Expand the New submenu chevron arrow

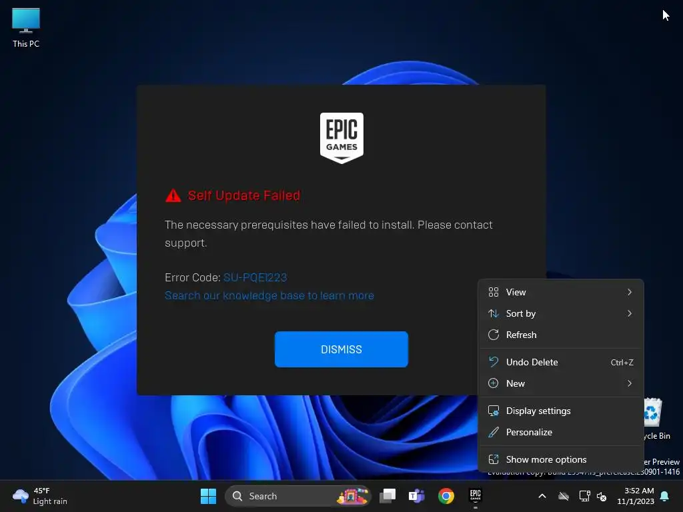[x=630, y=383]
